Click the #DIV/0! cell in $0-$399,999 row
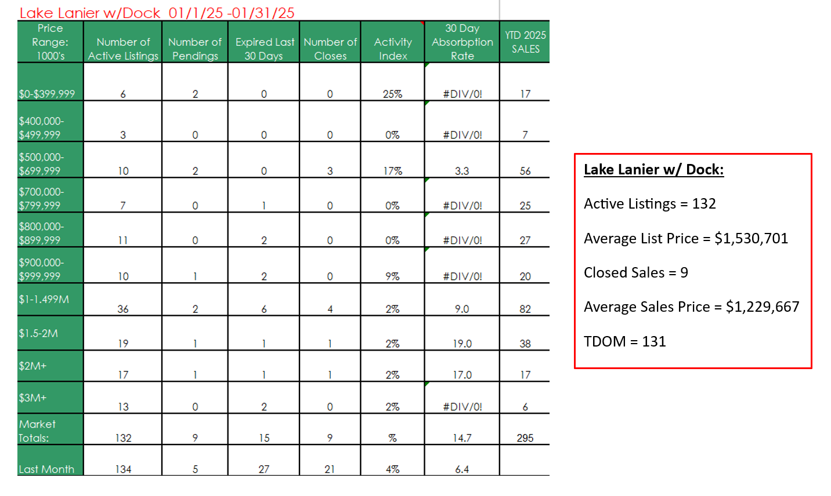This screenshot has width=831, height=496. (463, 94)
